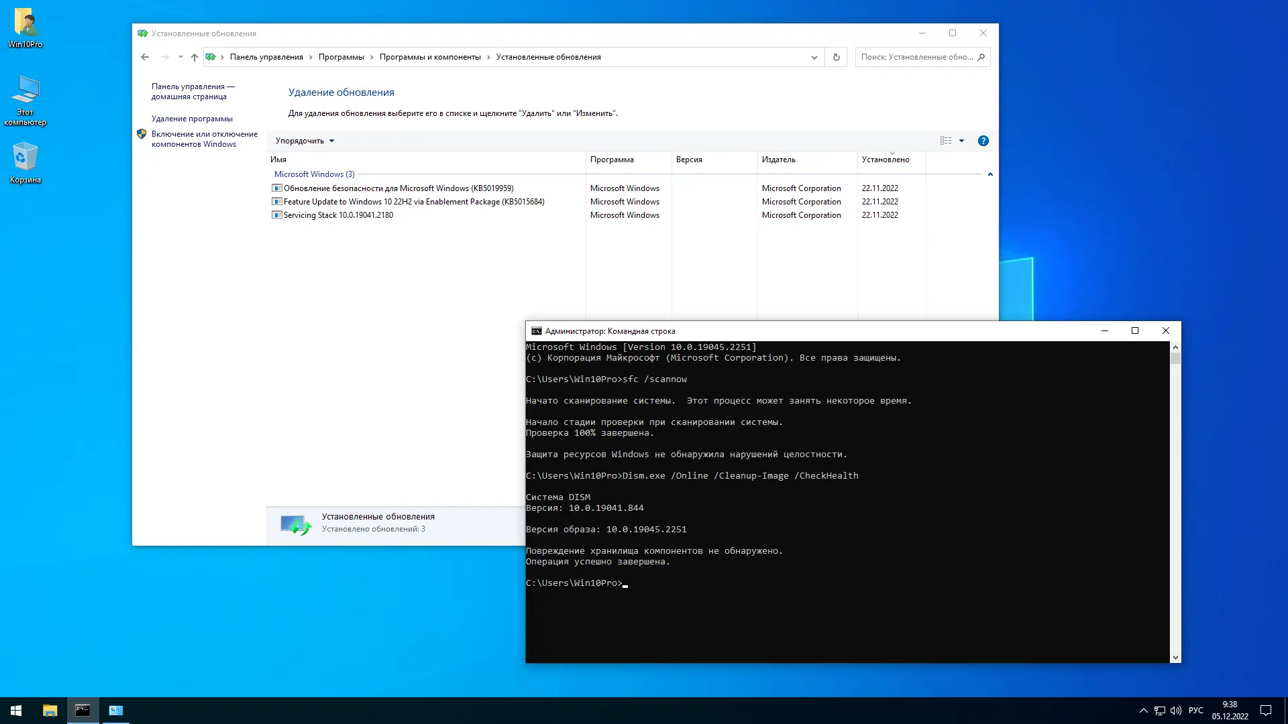This screenshot has height=724, width=1288.
Task: Open the view mode dropdown arrow near Help
Action: pos(962,141)
